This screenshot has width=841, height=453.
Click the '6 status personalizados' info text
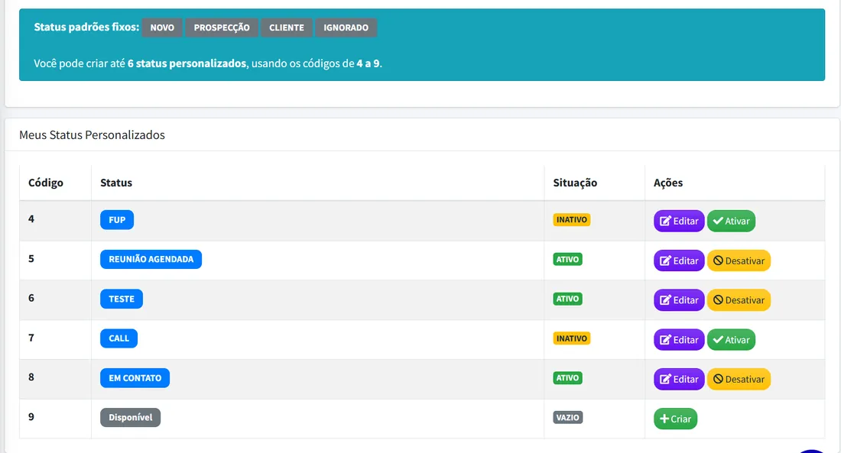coord(187,63)
